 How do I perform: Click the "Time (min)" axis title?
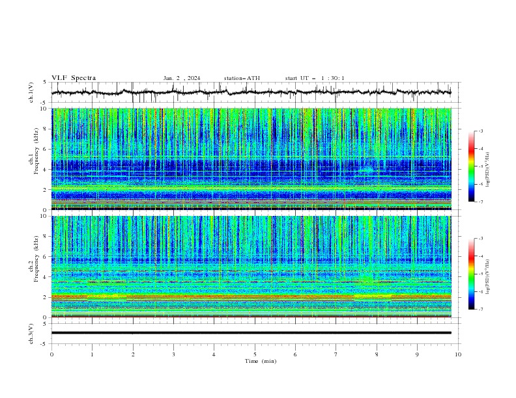[261, 361]
